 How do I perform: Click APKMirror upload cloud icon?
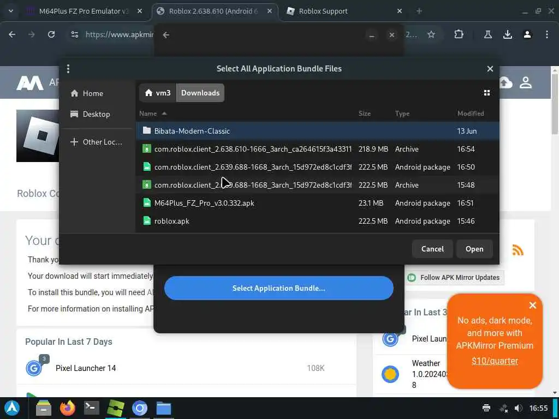[506, 83]
